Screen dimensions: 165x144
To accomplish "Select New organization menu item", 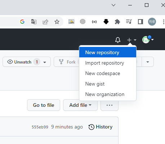I will tap(108, 94).
